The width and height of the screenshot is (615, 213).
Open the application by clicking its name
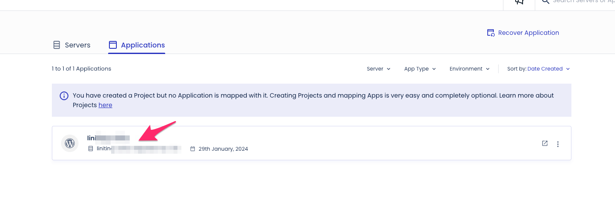(x=109, y=138)
